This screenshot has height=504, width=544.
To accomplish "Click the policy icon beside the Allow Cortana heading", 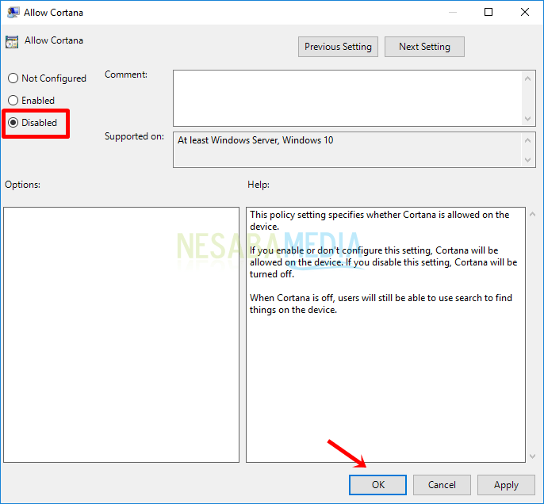I will [12, 42].
